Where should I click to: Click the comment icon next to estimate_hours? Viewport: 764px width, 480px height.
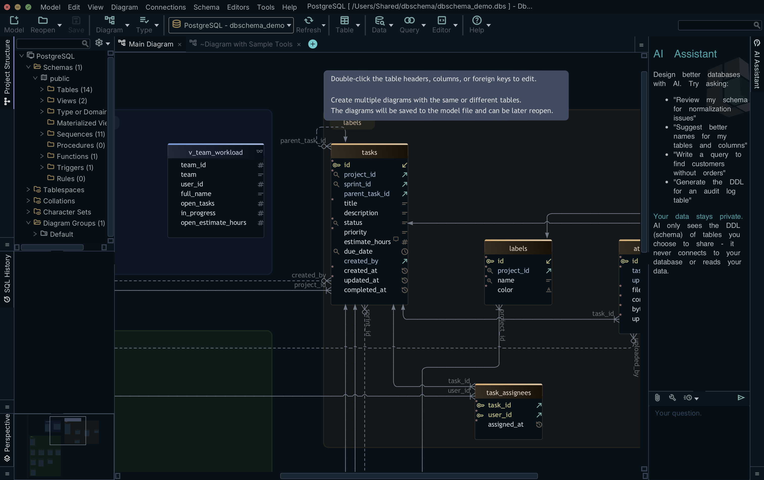396,239
